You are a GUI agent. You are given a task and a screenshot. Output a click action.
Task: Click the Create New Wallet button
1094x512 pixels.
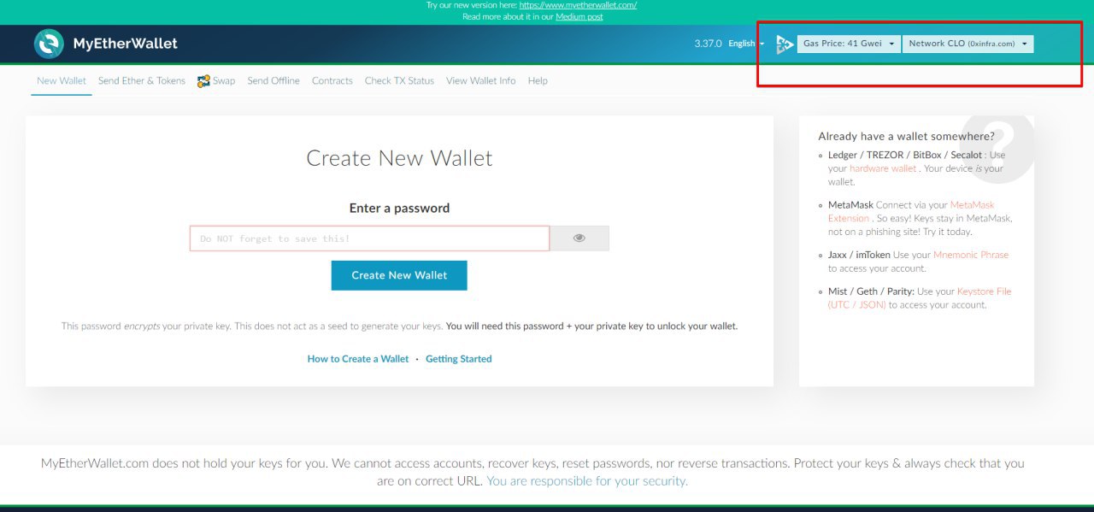[x=399, y=275]
